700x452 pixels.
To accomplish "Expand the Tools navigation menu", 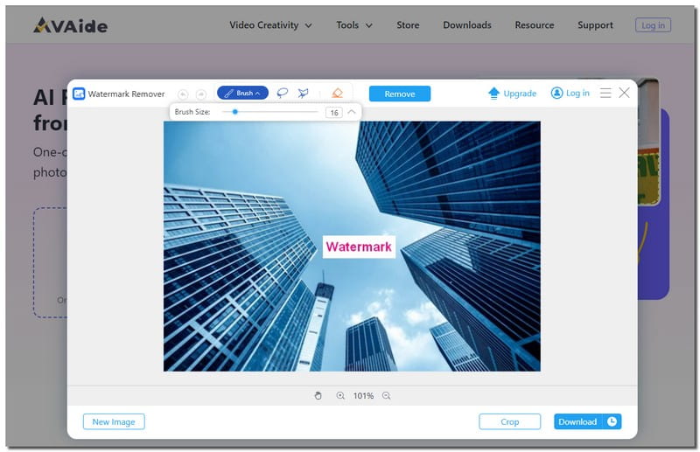I will pos(353,25).
